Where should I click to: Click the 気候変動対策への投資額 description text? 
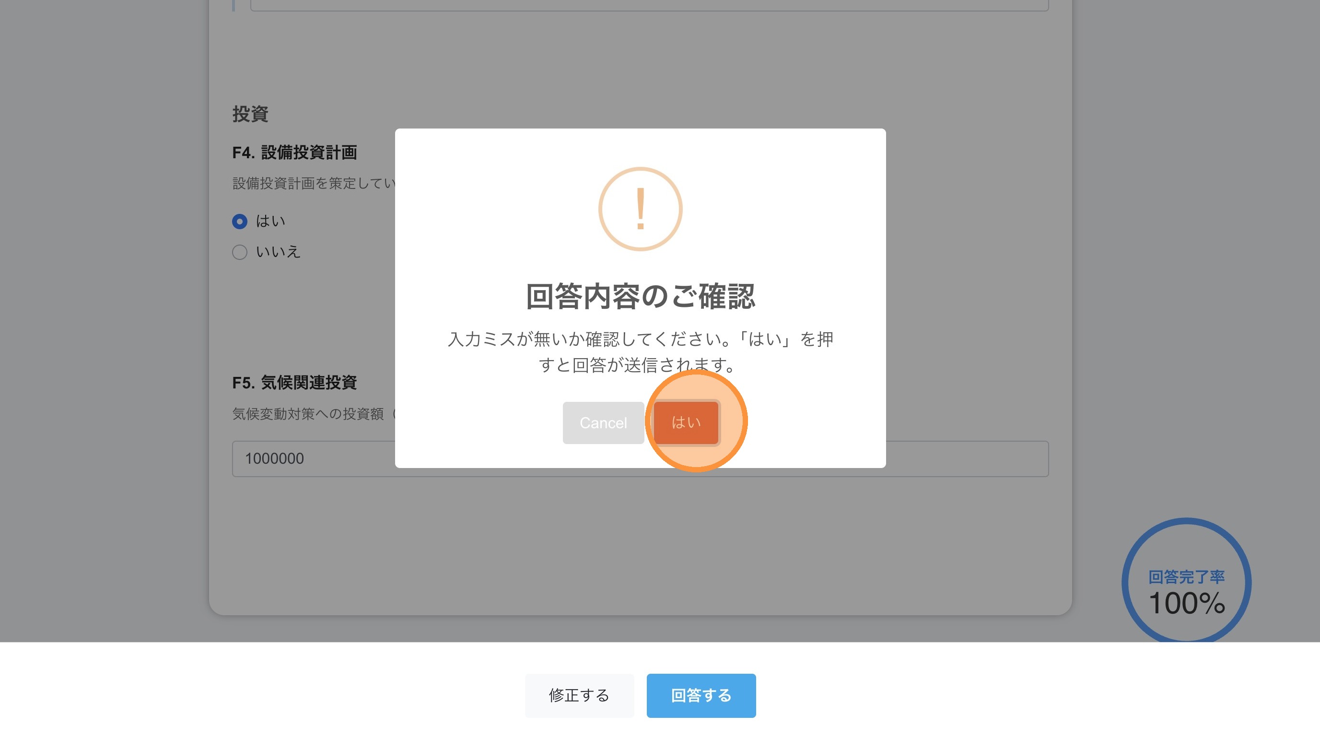(x=308, y=413)
